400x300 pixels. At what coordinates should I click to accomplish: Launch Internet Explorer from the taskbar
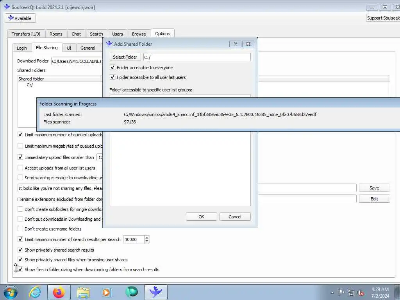click(x=35, y=292)
